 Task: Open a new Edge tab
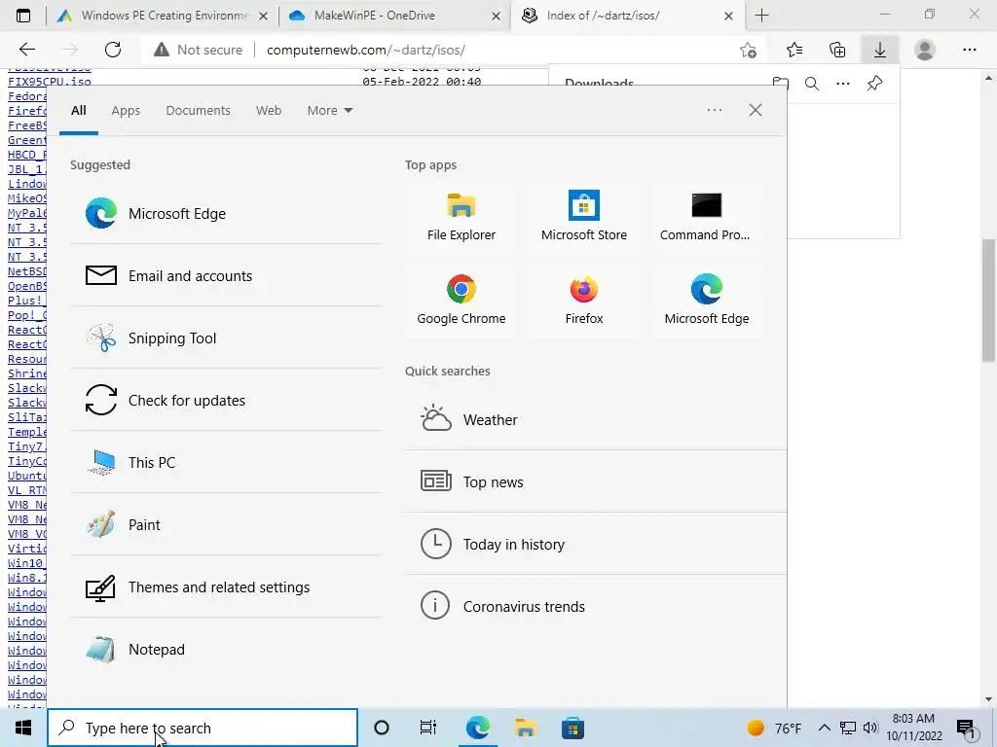[761, 16]
